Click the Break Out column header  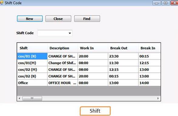[x=123, y=48]
